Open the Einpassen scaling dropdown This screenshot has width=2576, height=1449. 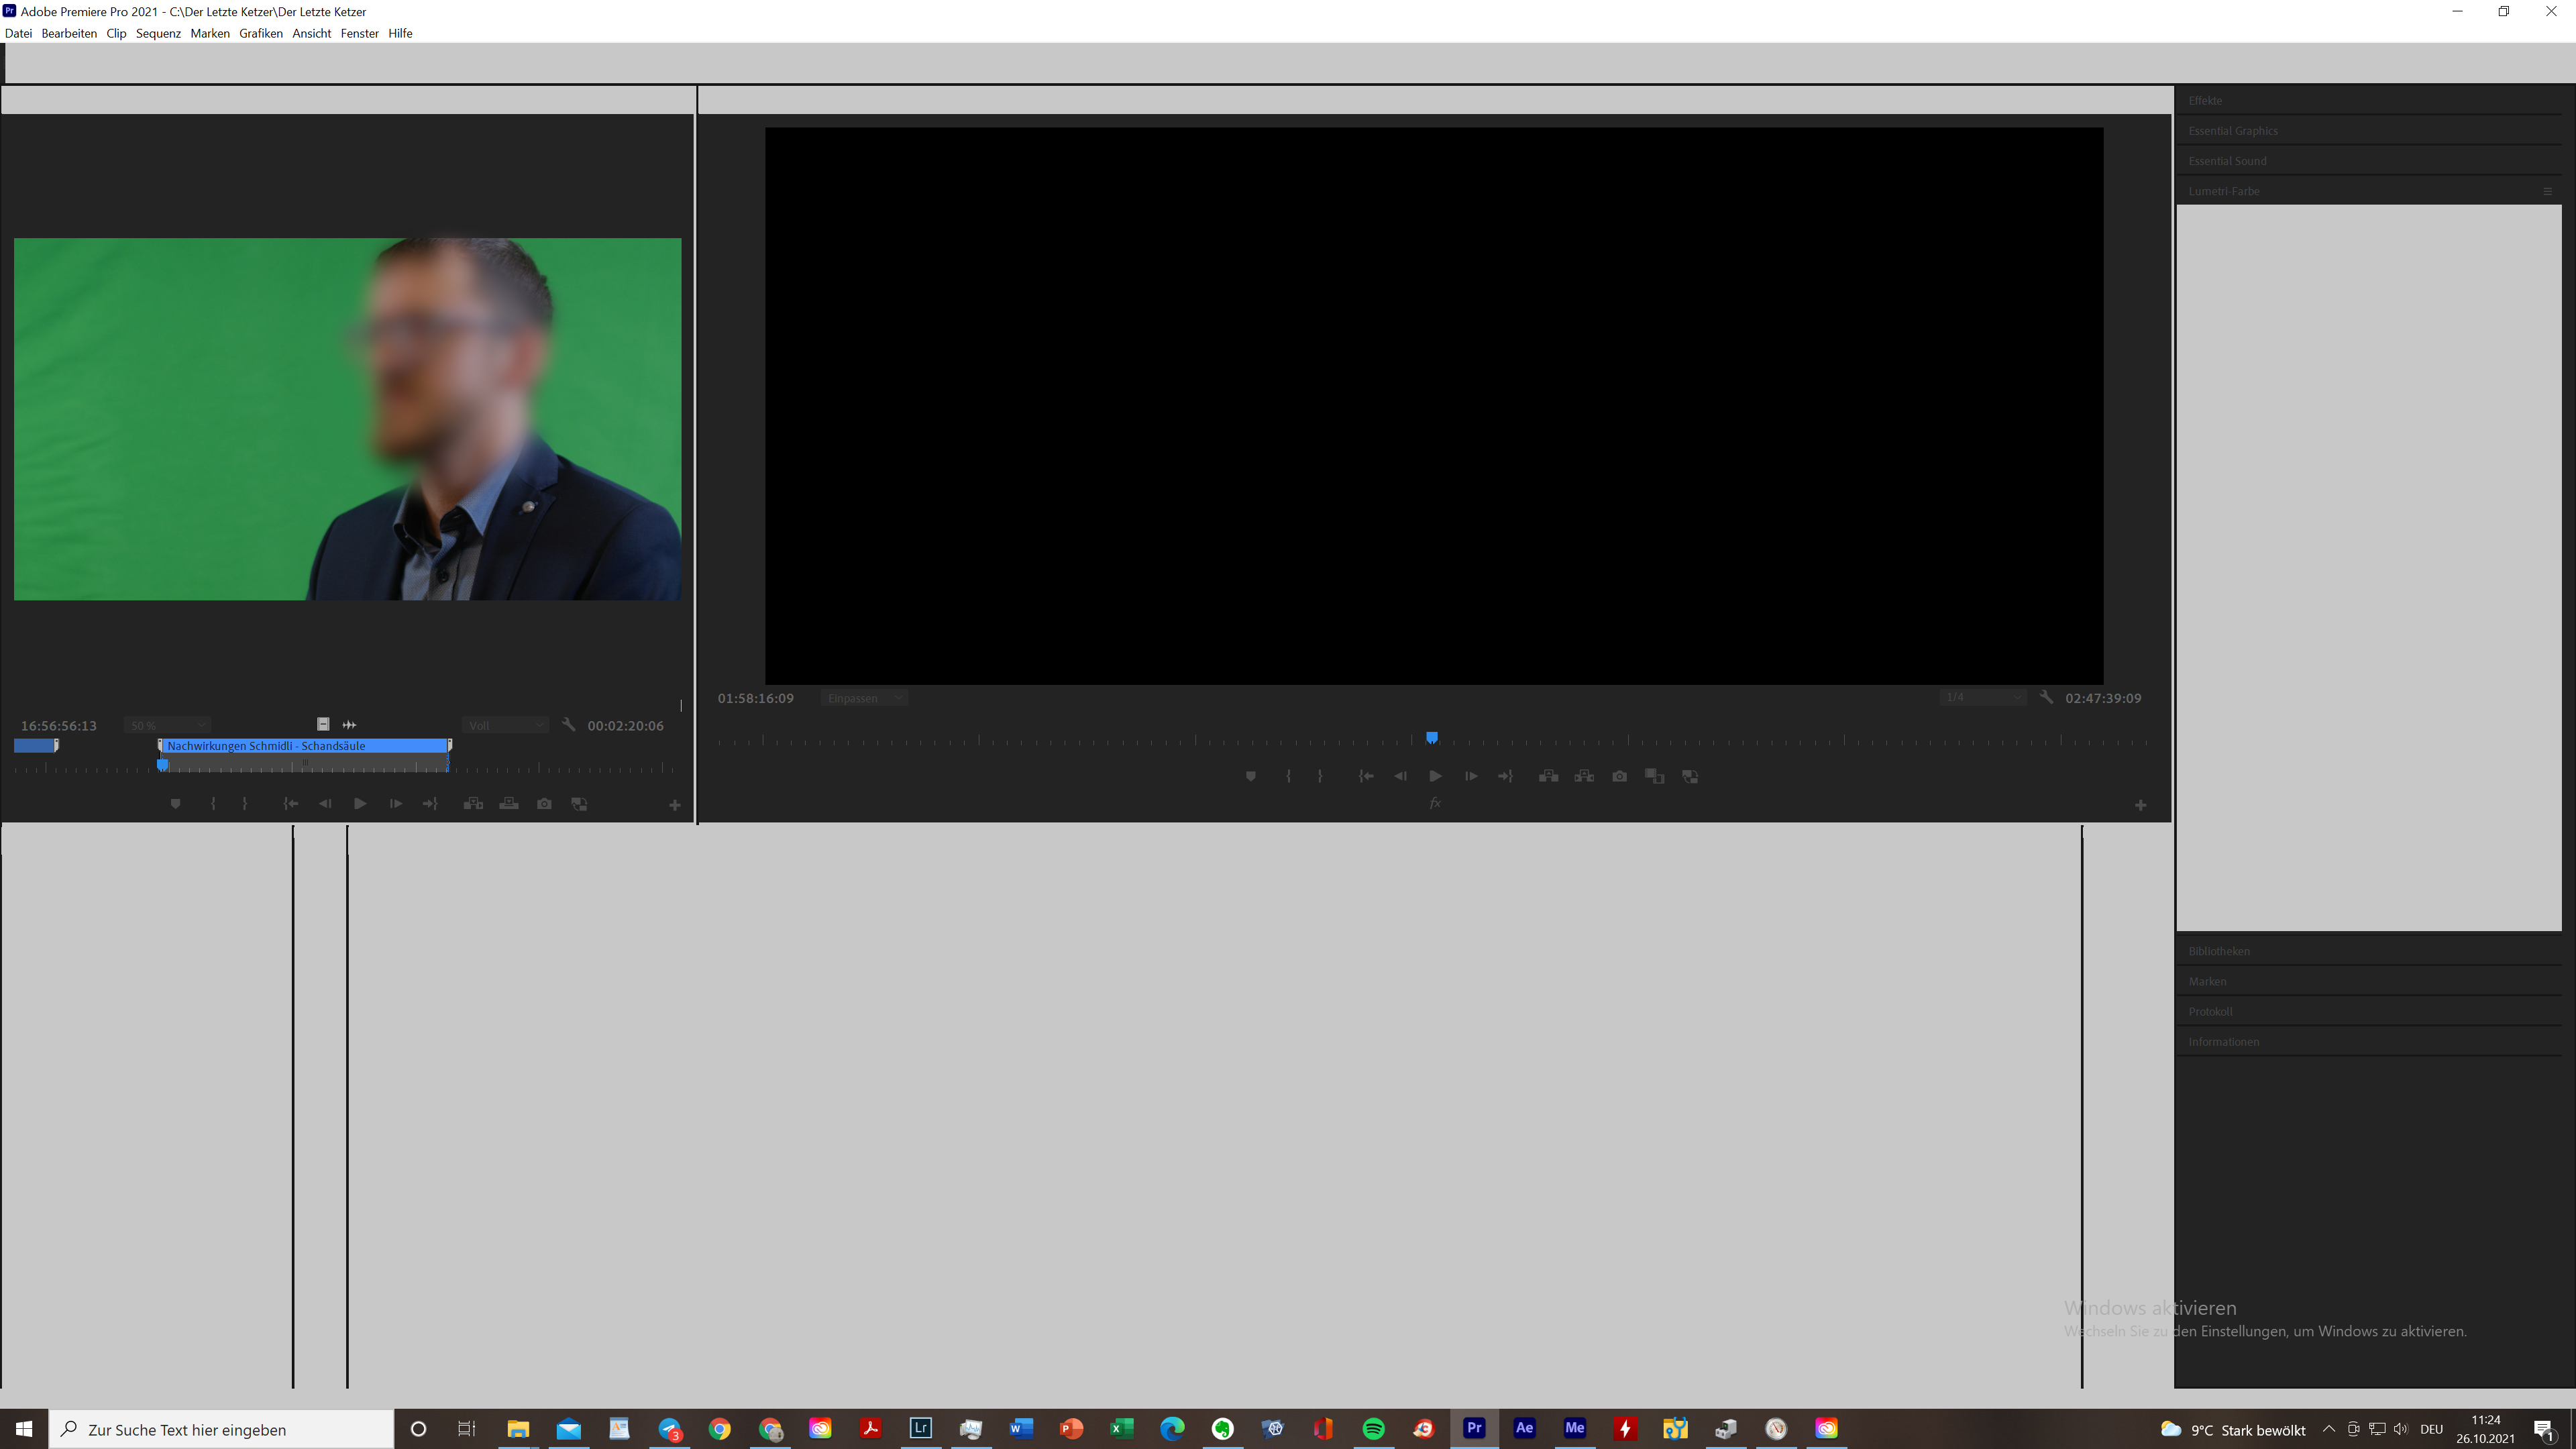click(x=863, y=697)
